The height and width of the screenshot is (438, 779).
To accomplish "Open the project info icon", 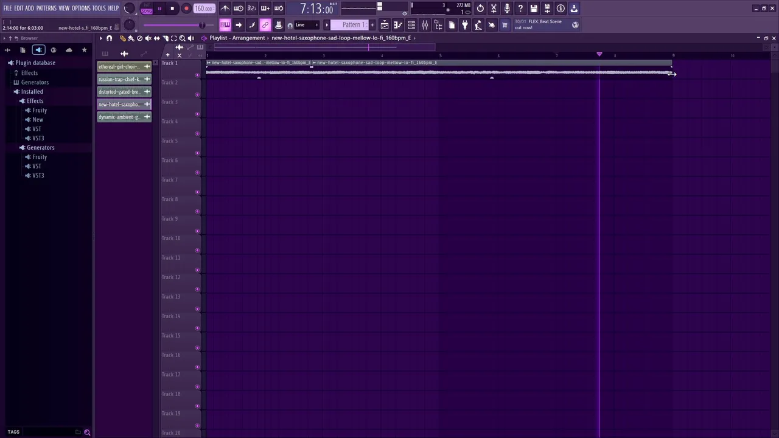I will pos(561,9).
